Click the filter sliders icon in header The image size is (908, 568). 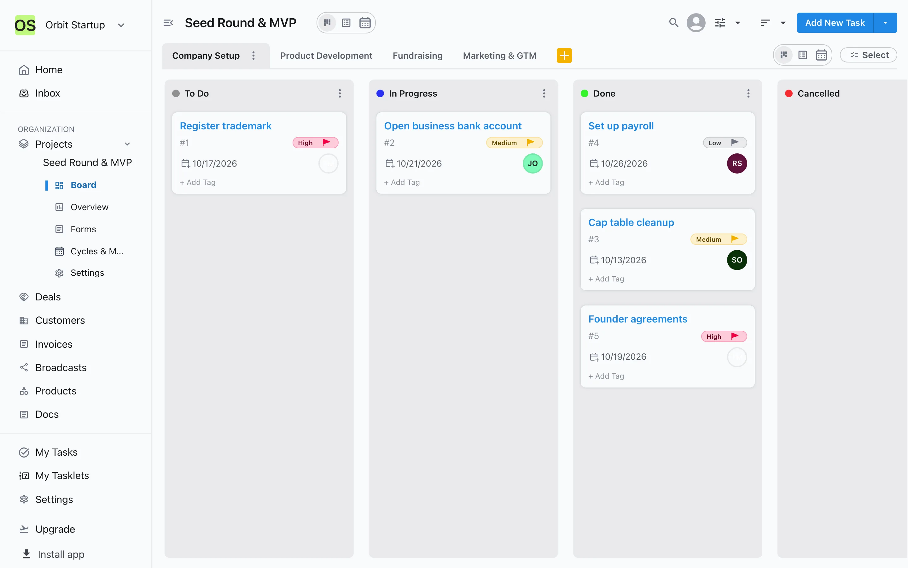(720, 23)
